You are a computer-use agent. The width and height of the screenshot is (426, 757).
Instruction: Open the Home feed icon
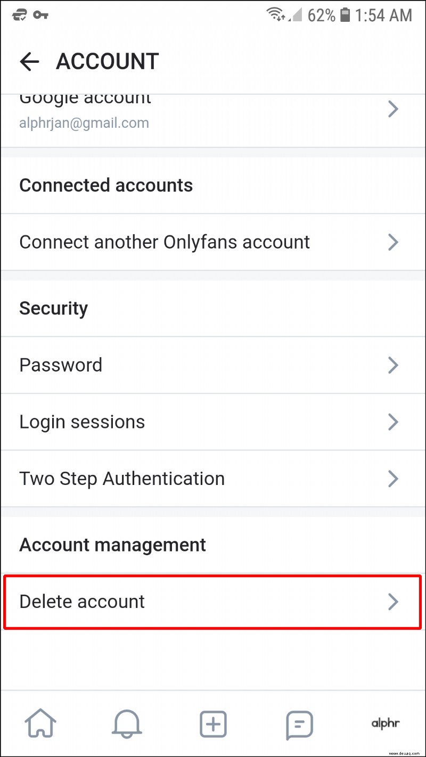click(42, 725)
